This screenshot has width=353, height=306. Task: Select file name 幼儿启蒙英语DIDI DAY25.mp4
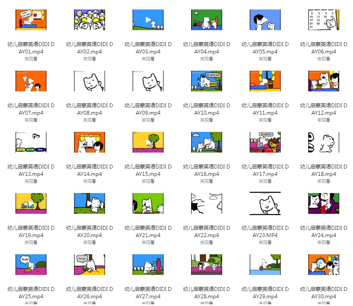point(31,293)
